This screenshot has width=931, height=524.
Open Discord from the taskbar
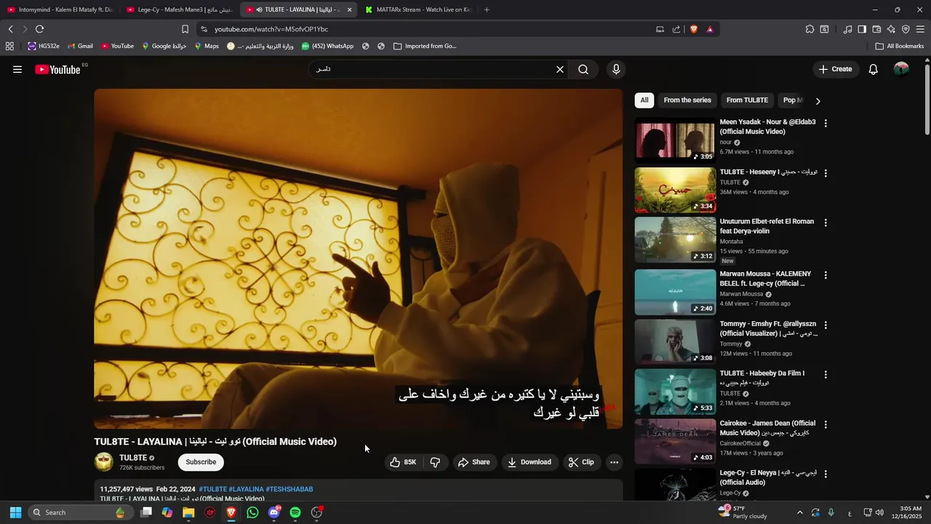tap(274, 512)
